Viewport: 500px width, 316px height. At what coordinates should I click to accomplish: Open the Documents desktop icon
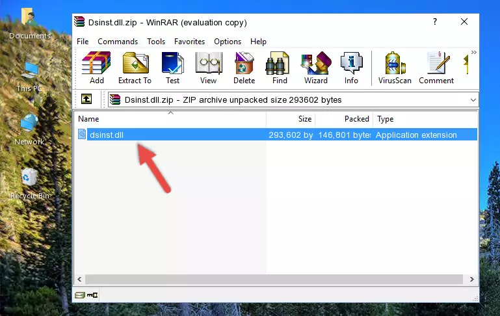[29, 24]
